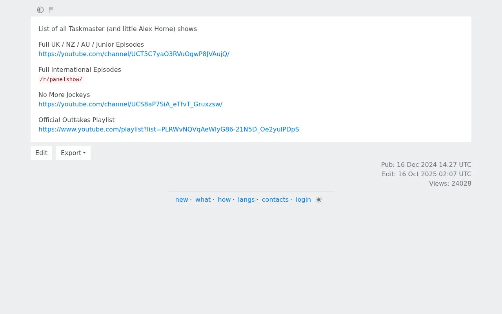Click the title line 'List of all Taskmaster'
Screen dimensions: 502x314
(x=118, y=29)
